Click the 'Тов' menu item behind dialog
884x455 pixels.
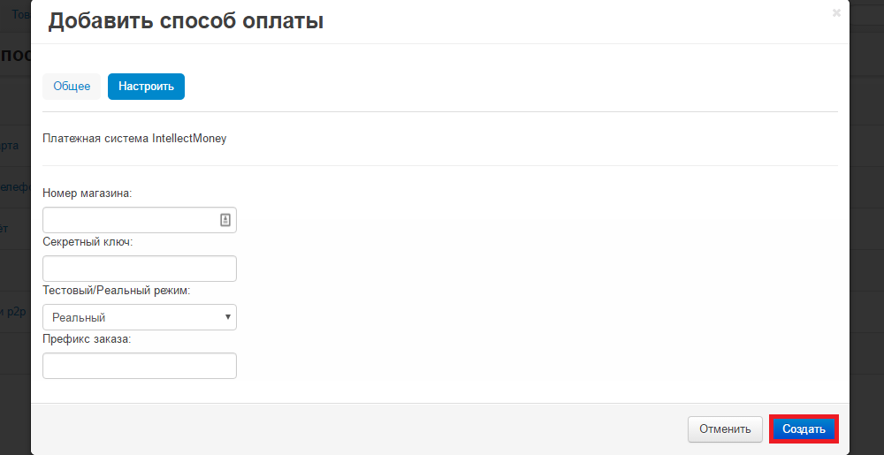(x=19, y=14)
